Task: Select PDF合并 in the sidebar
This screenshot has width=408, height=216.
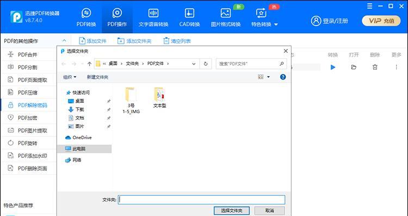Action: click(x=29, y=54)
